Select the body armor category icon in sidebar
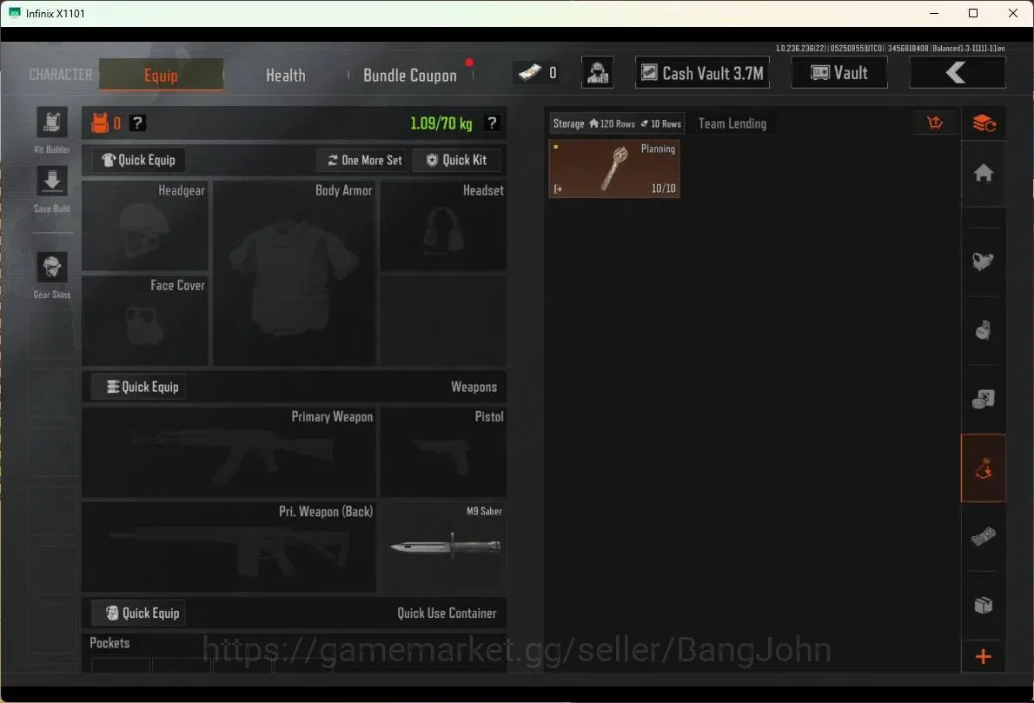The height and width of the screenshot is (703, 1034). pos(984,262)
